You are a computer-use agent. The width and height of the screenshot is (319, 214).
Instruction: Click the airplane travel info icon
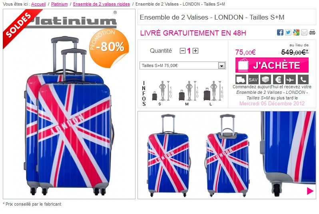tap(291, 79)
